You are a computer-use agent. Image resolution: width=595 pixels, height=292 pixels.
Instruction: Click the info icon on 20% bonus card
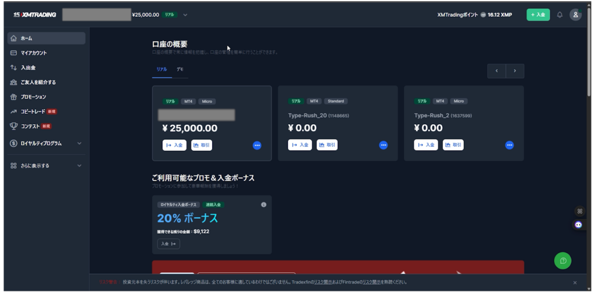(263, 204)
